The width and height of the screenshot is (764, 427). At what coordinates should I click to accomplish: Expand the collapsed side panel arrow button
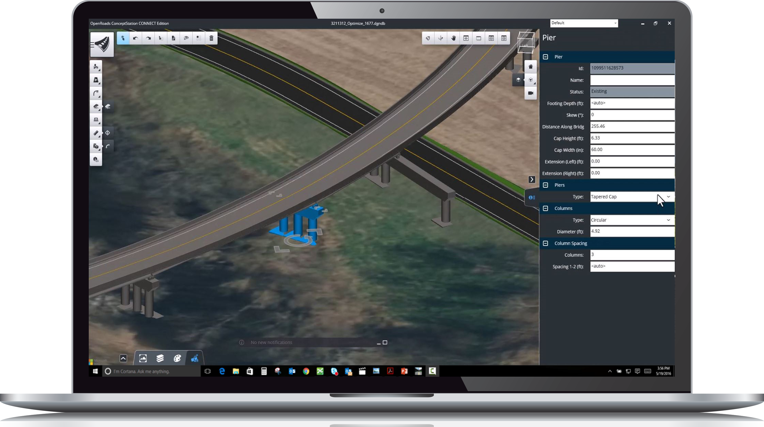point(532,180)
